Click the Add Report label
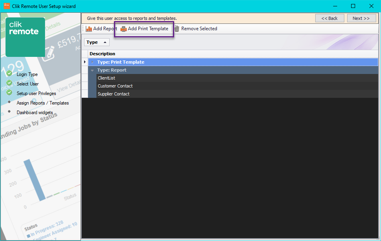 click(x=105, y=29)
